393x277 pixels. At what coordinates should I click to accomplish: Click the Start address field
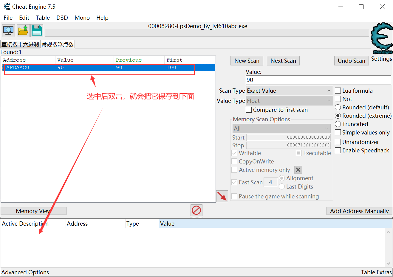click(288, 137)
